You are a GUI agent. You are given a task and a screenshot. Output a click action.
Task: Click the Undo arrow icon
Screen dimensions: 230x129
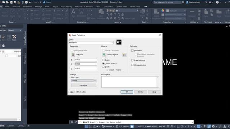[x=30, y=3]
